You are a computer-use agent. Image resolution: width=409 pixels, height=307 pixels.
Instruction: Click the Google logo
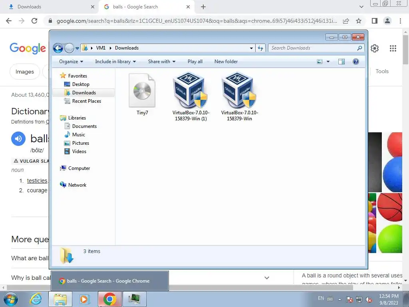pyautogui.click(x=28, y=48)
